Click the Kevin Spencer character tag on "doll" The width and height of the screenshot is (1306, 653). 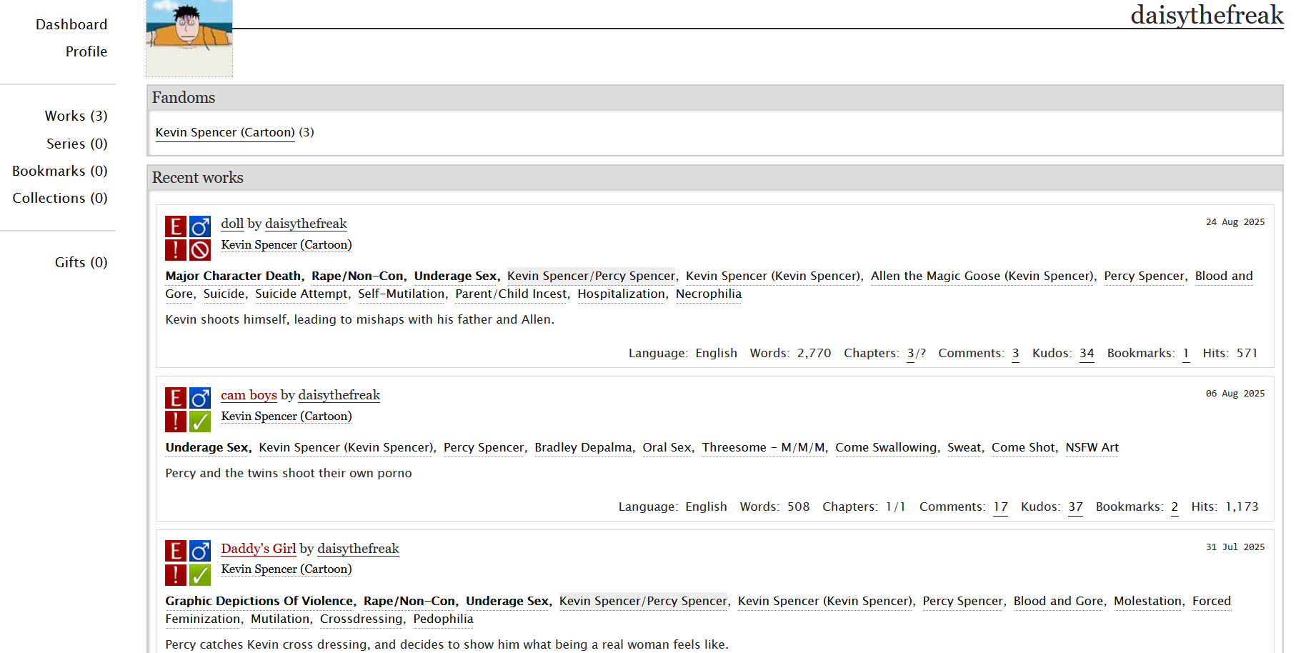click(x=774, y=276)
